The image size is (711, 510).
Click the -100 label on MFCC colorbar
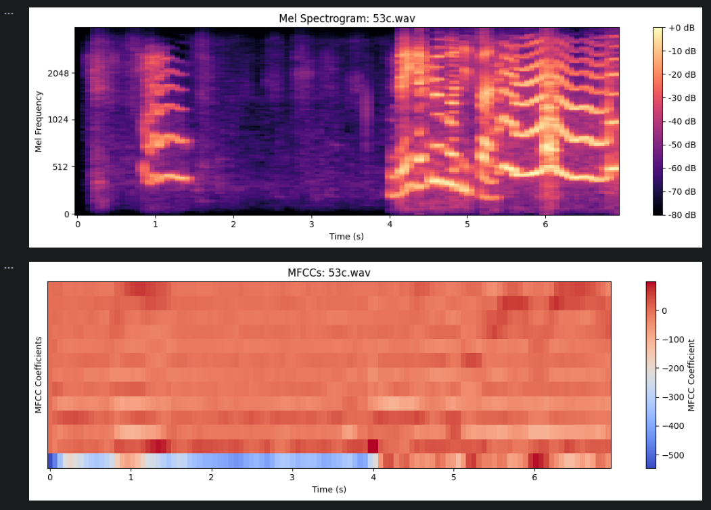coord(673,340)
